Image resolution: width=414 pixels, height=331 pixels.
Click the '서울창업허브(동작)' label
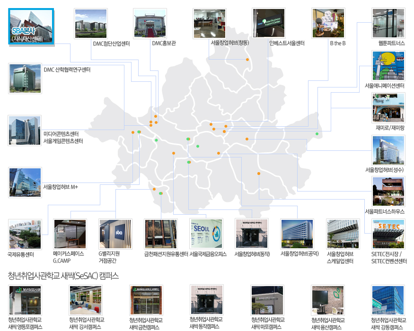point(252,254)
